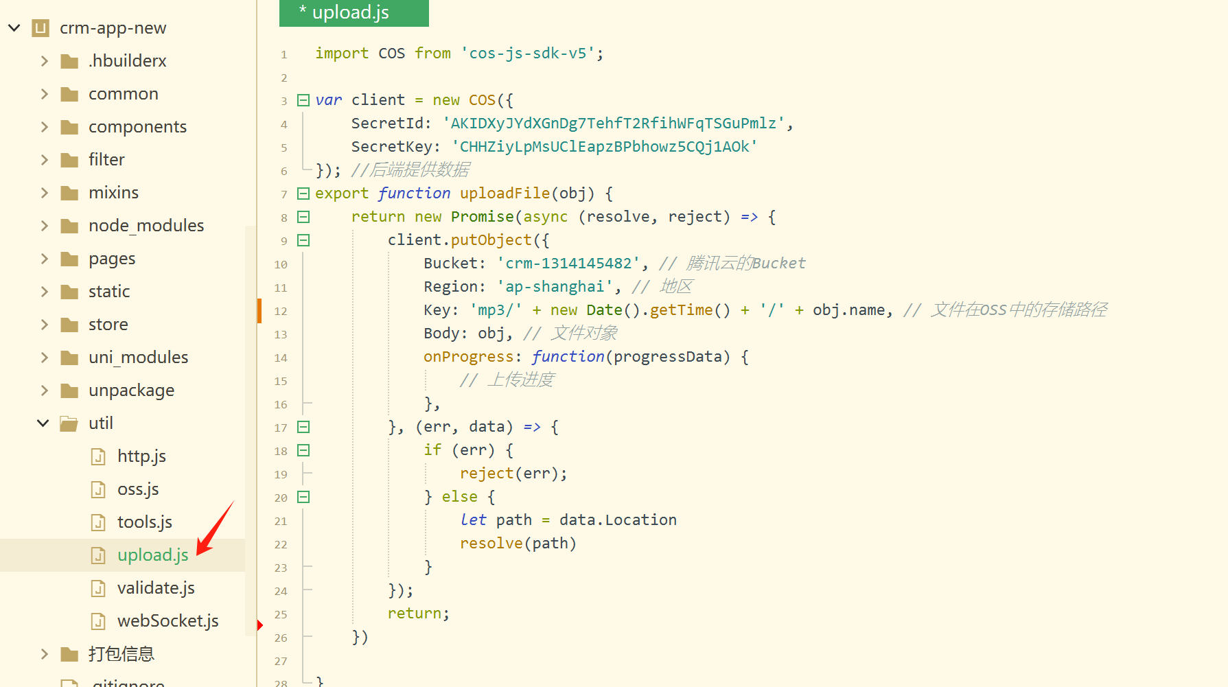Expand the node_modules folder
This screenshot has height=687, width=1228.
43,225
